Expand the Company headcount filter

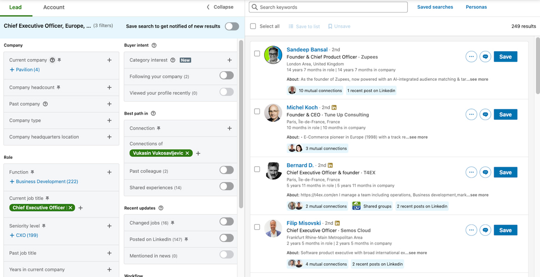(x=109, y=88)
